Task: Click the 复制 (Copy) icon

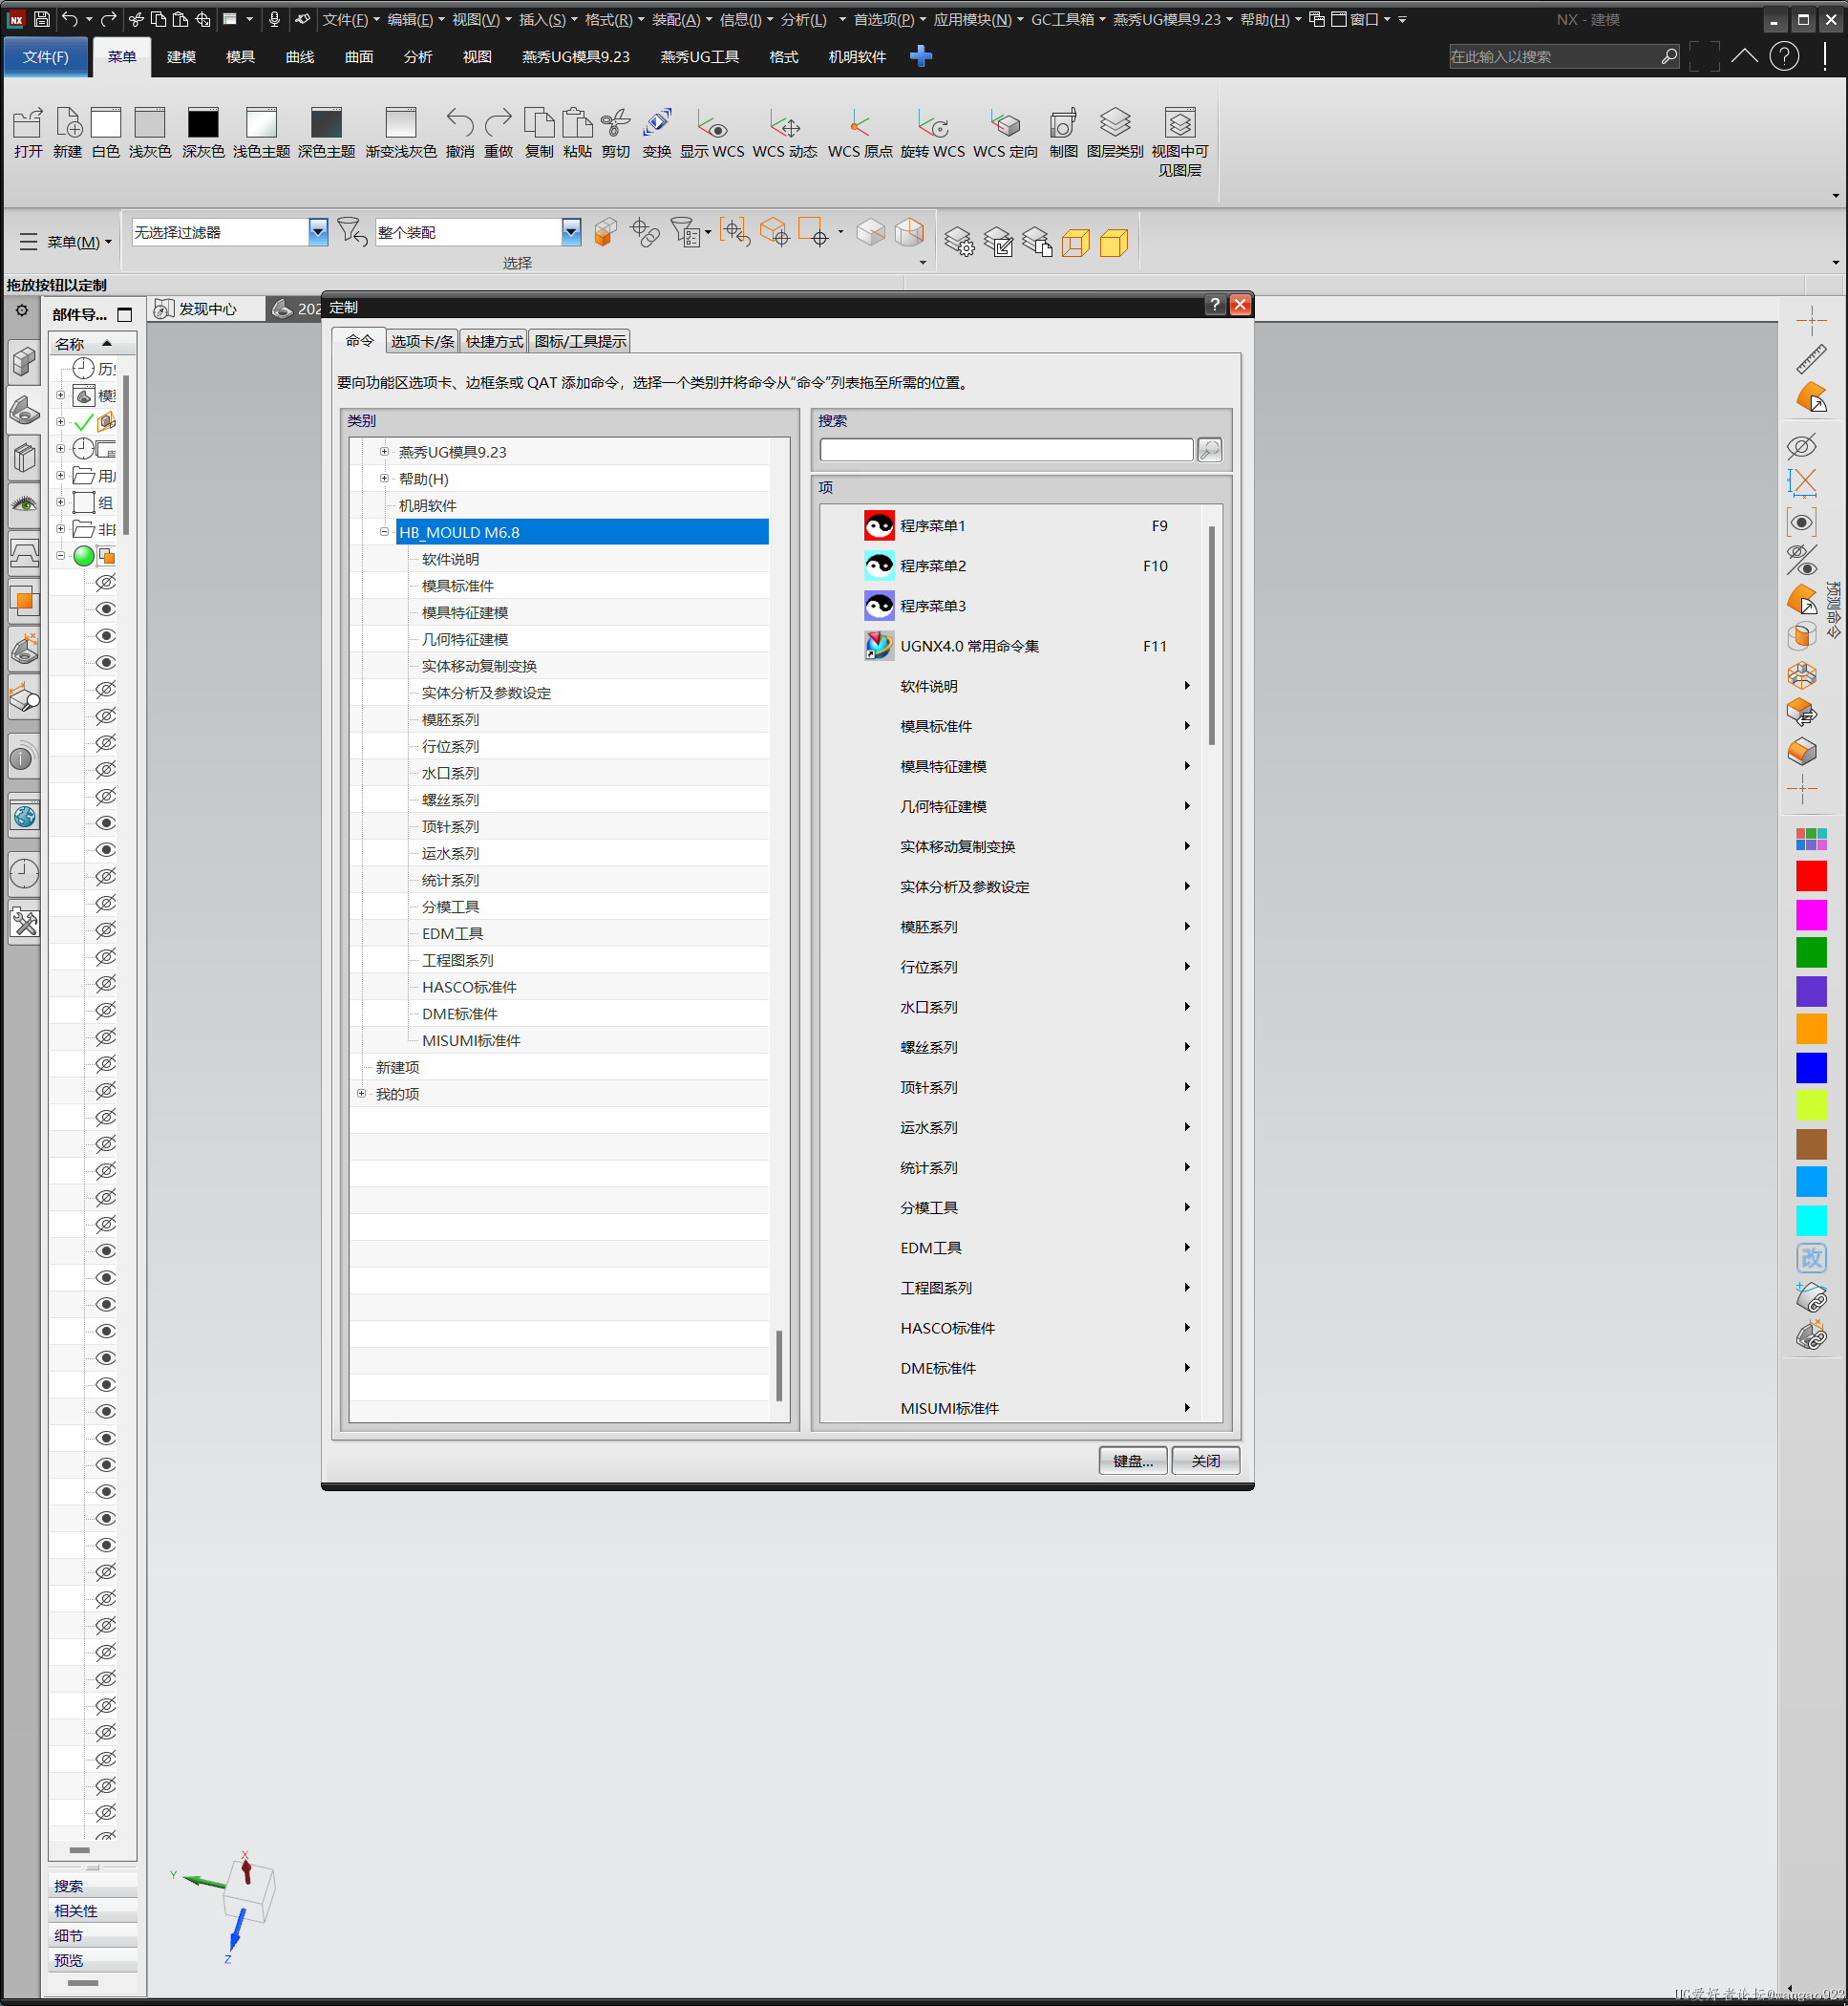Action: click(x=539, y=124)
